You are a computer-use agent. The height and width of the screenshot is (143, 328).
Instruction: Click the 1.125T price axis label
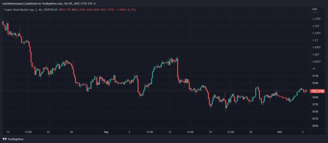(317, 33)
